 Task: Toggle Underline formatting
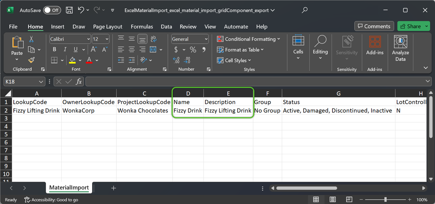(x=75, y=49)
